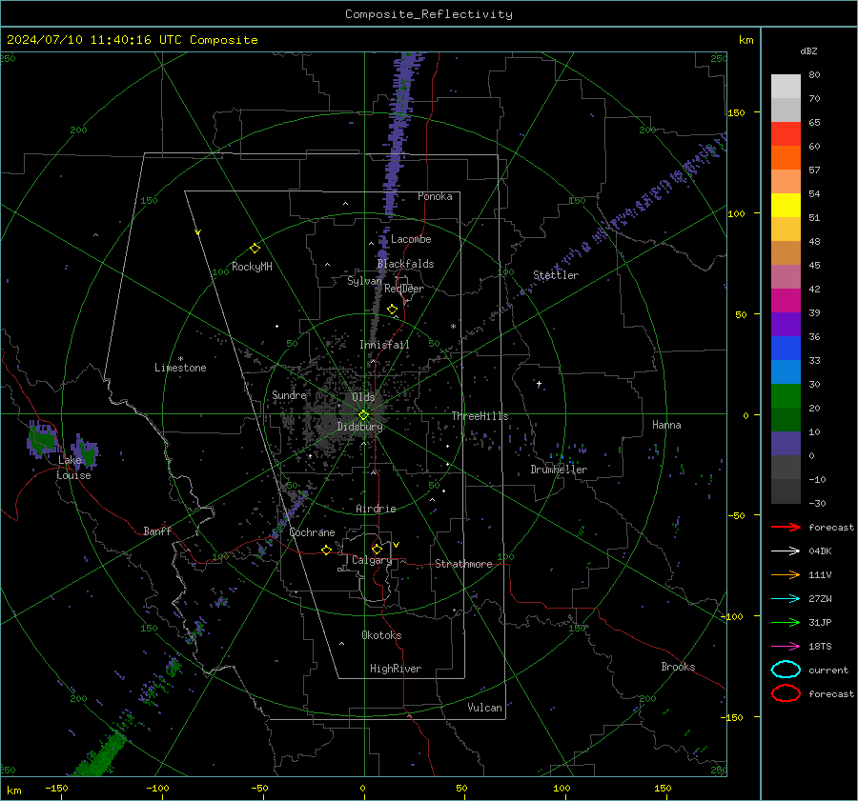This screenshot has width=858, height=801.
Task: Click the Stettler city label
Action: [x=556, y=275]
